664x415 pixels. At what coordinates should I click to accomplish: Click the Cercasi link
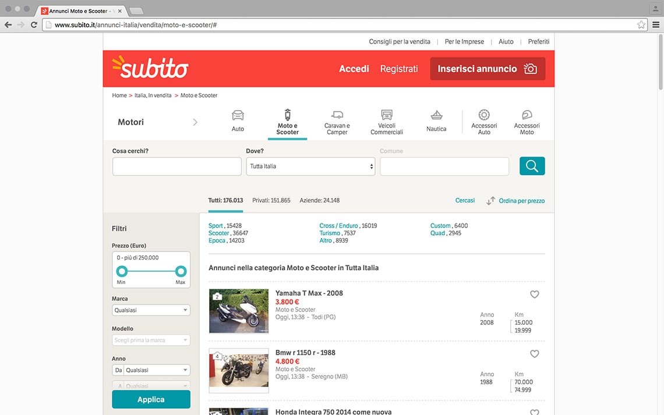tap(465, 201)
